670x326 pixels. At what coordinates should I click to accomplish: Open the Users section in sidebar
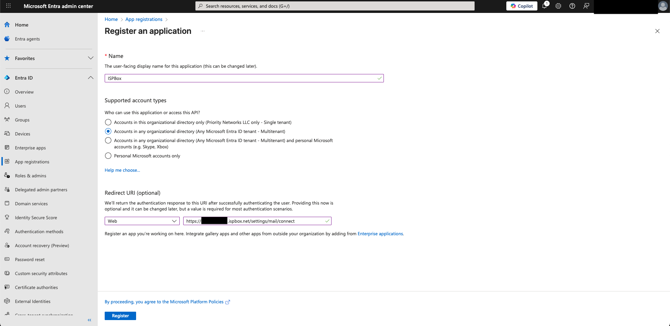(20, 106)
